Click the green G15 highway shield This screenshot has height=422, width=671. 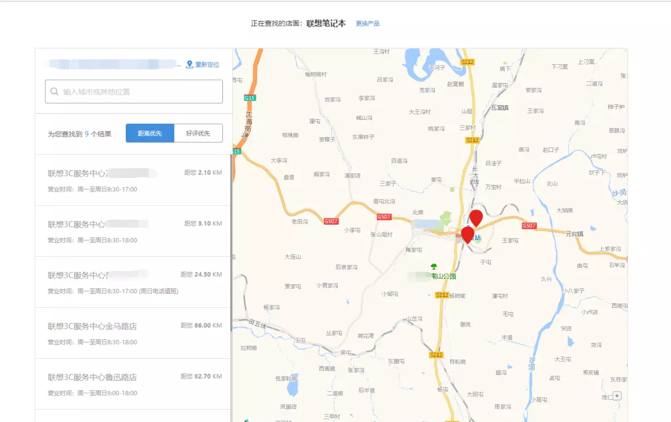(x=249, y=98)
